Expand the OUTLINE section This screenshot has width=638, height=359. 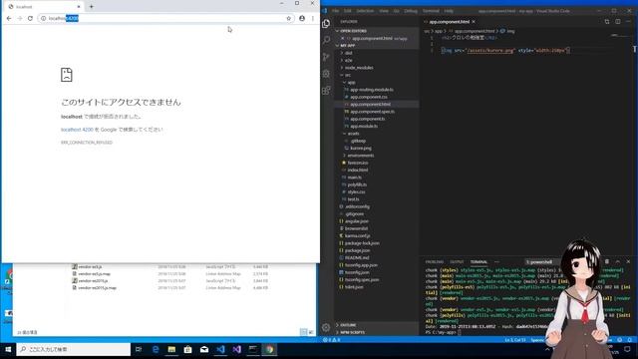pyautogui.click(x=348, y=325)
